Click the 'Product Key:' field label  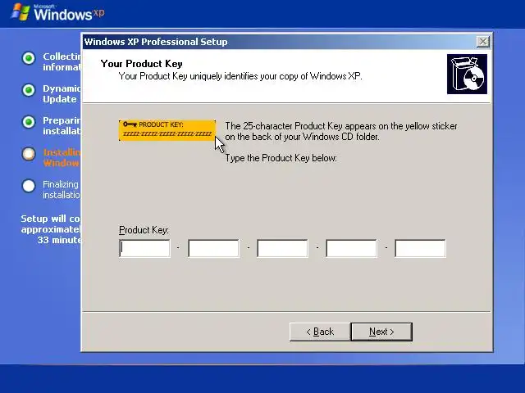pyautogui.click(x=144, y=230)
